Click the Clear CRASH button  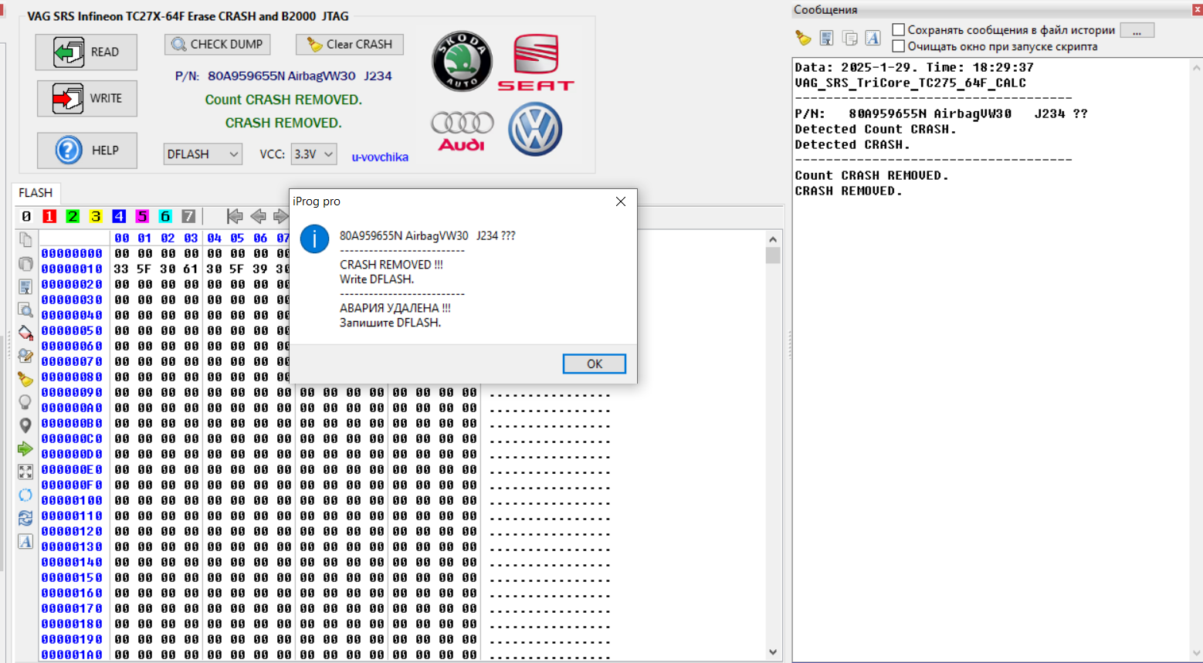[350, 45]
